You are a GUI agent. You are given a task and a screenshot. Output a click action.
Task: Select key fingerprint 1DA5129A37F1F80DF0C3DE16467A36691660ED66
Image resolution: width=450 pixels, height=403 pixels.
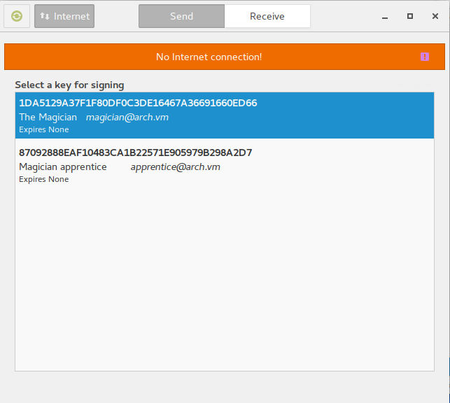tap(138, 103)
